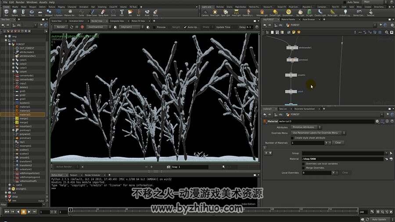Add a Spot Light from the shelf
Screen dimensions: 395x222
click(226, 12)
